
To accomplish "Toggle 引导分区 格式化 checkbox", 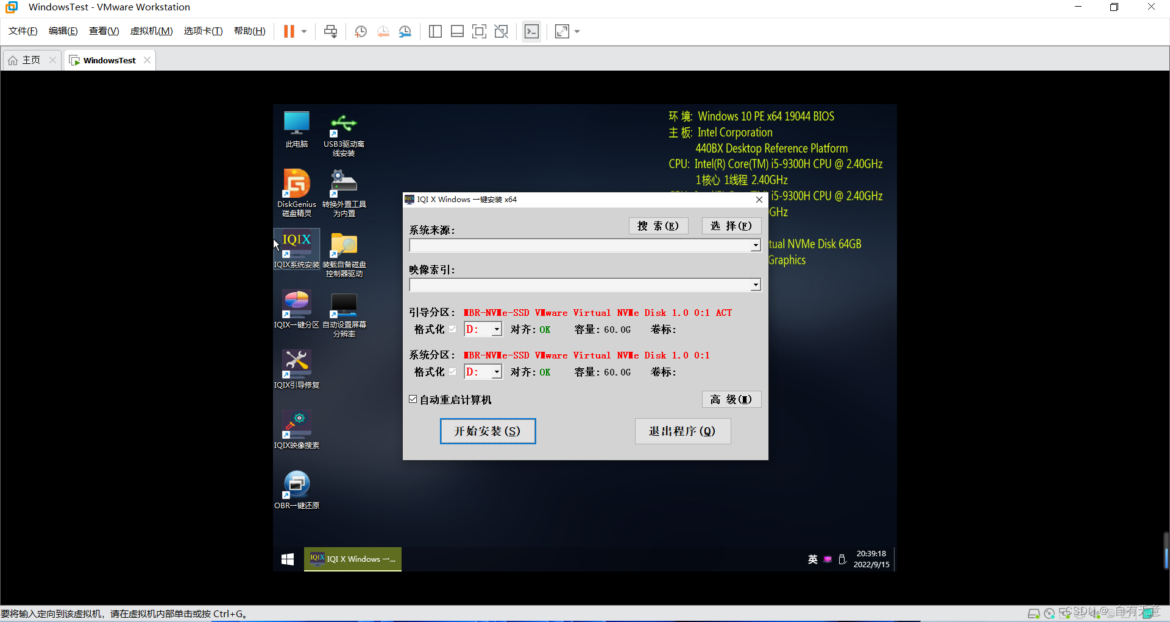I will click(x=452, y=329).
